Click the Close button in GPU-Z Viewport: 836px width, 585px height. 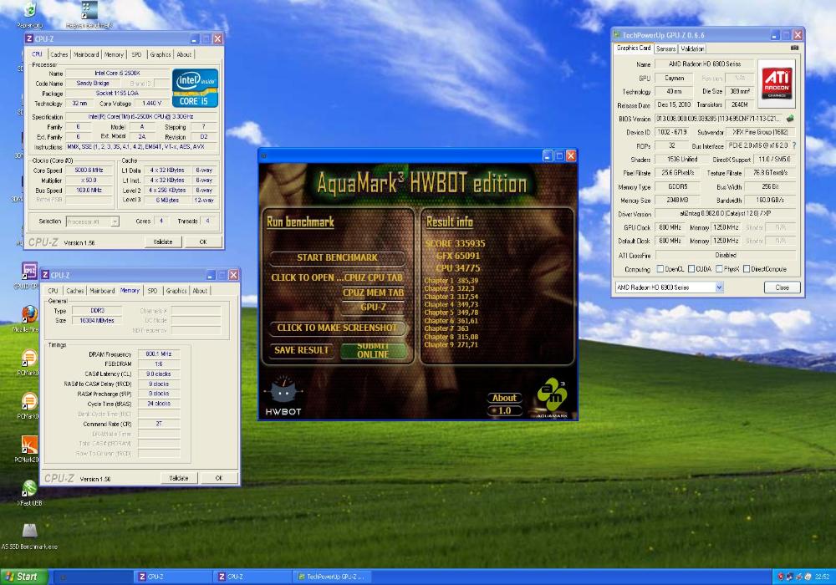(782, 287)
